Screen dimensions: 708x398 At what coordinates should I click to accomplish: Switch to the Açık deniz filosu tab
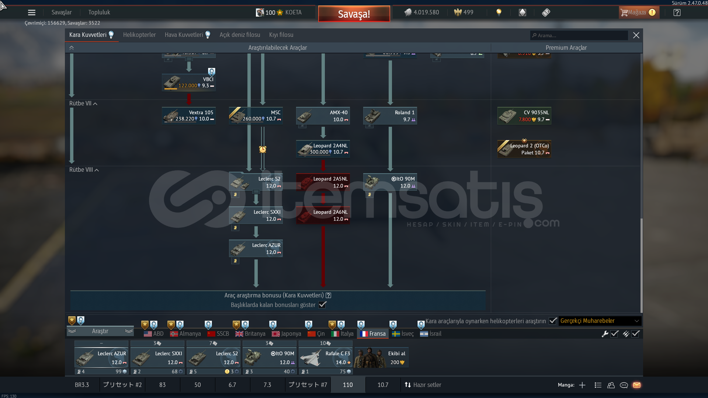240,35
